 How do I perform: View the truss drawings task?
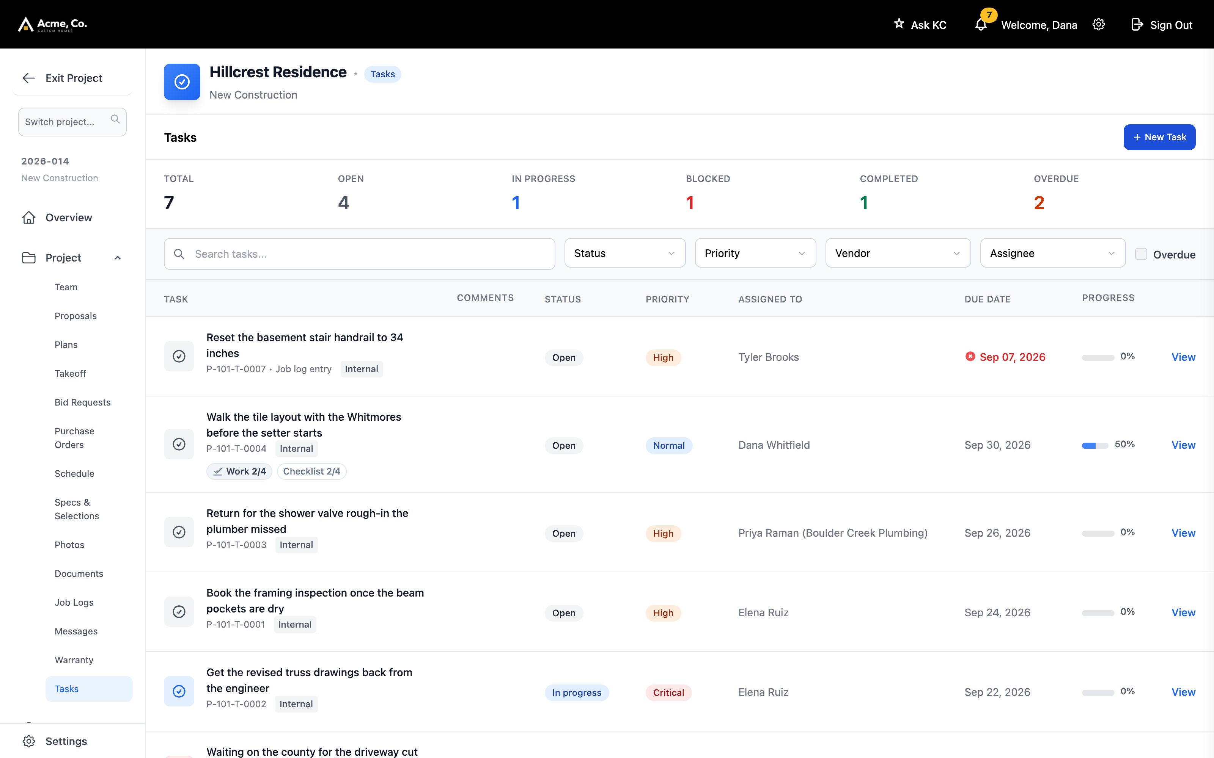[x=1183, y=692]
